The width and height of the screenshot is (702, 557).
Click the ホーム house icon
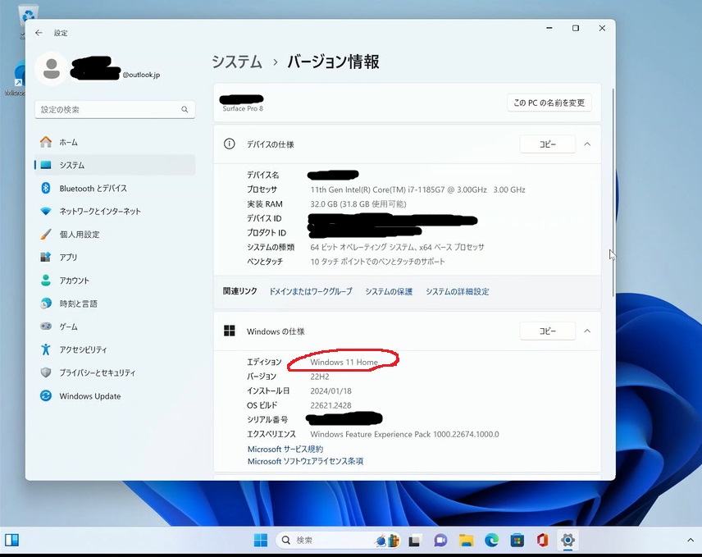coord(46,142)
